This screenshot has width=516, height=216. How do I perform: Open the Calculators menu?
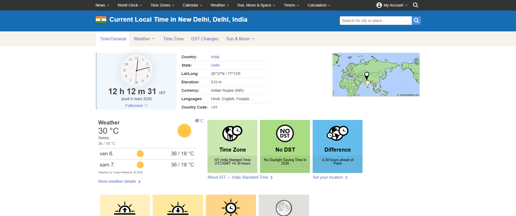click(x=319, y=5)
